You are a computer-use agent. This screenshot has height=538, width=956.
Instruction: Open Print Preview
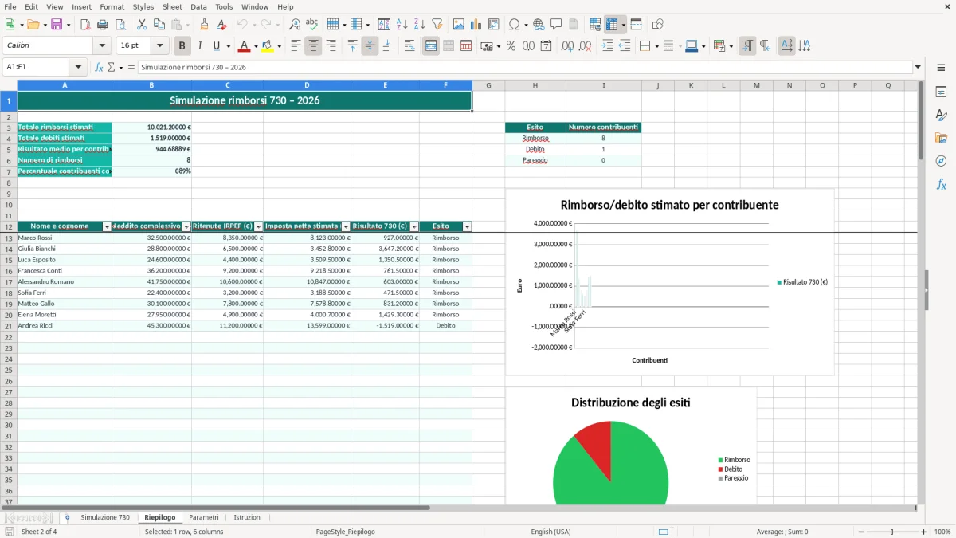pos(120,25)
